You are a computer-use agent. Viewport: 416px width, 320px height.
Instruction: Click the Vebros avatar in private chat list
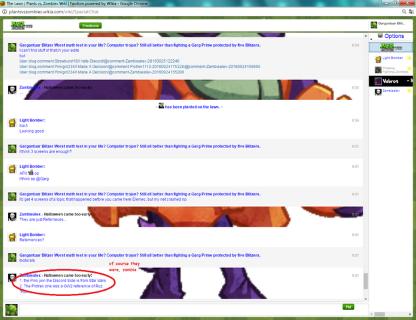coord(378,81)
